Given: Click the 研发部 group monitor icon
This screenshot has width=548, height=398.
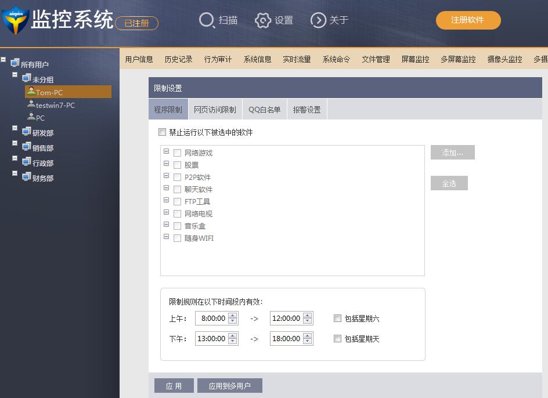Looking at the screenshot, I should (x=27, y=132).
